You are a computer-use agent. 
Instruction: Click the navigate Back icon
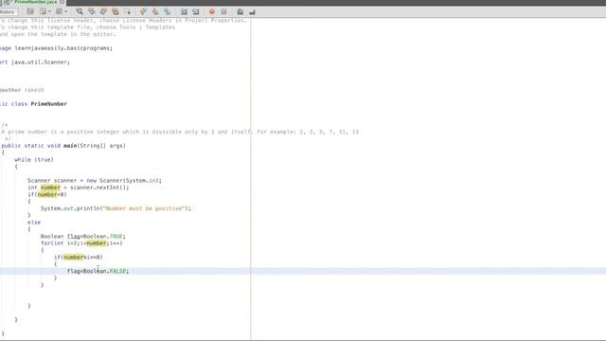click(43, 11)
